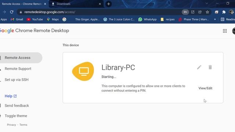The height and width of the screenshot is (132, 235).
Task: Click the Library-PC device name
Action: [x=118, y=67]
